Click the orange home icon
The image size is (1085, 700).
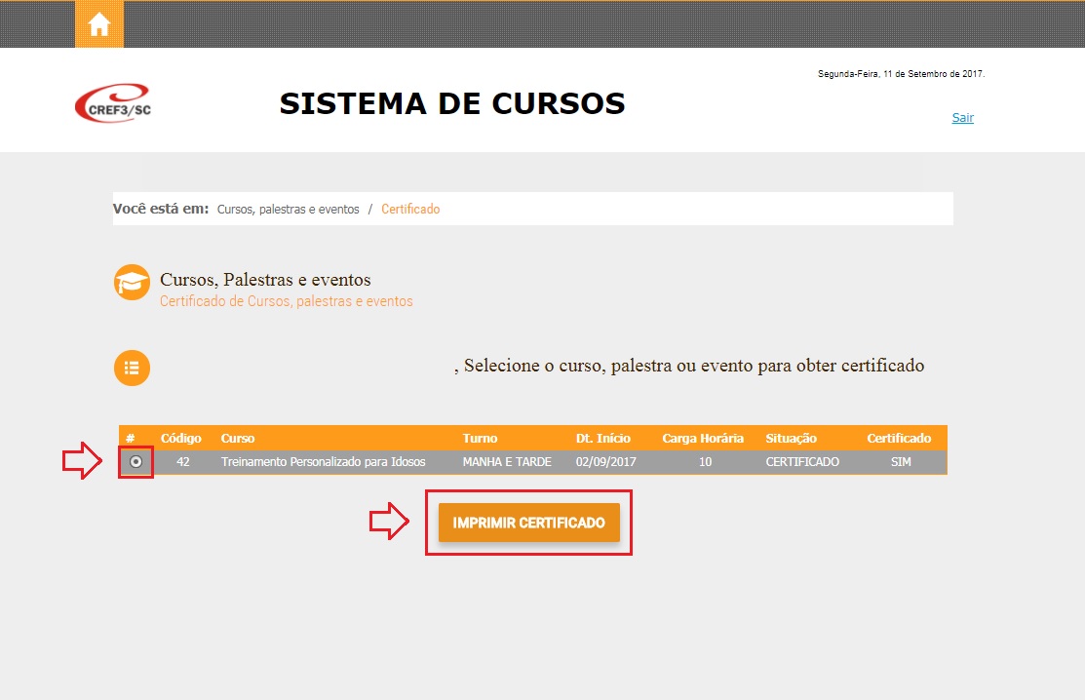[99, 24]
